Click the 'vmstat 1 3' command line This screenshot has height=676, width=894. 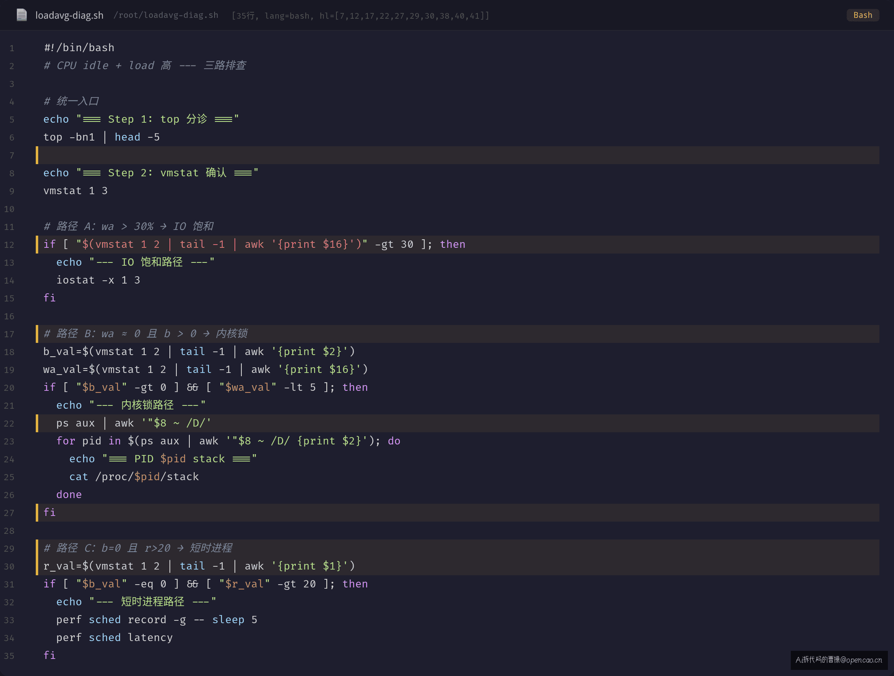coord(76,191)
